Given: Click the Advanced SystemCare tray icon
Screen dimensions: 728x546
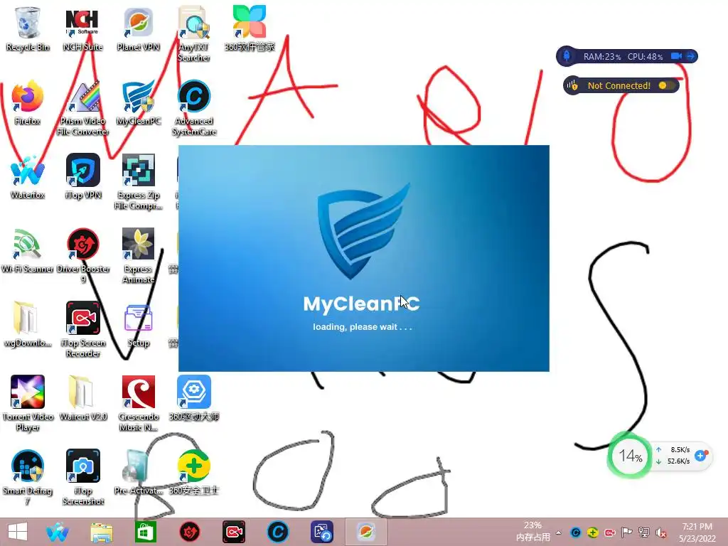Looking at the screenshot, I should click(575, 532).
